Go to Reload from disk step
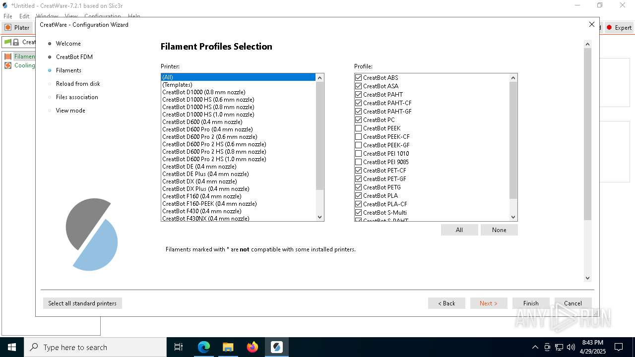This screenshot has width=635, height=357. click(78, 84)
